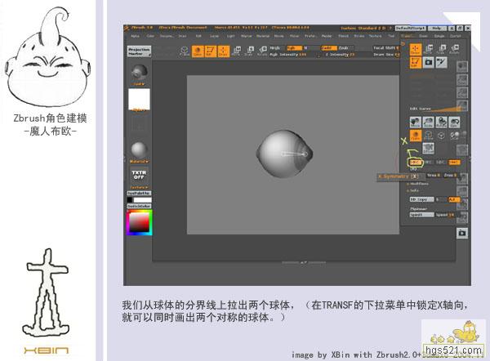Click the camera snapshot icon in Transform palette
This screenshot has width=490, height=361.
click(x=429, y=63)
